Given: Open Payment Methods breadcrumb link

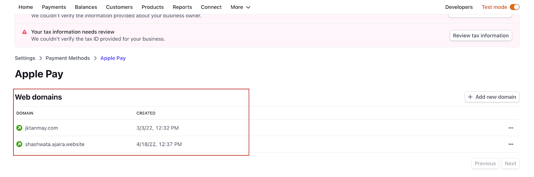Looking at the screenshot, I should coord(68,58).
